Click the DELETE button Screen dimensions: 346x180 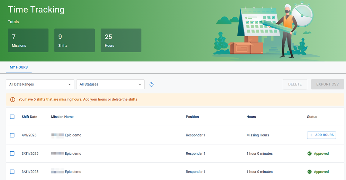pos(295,84)
